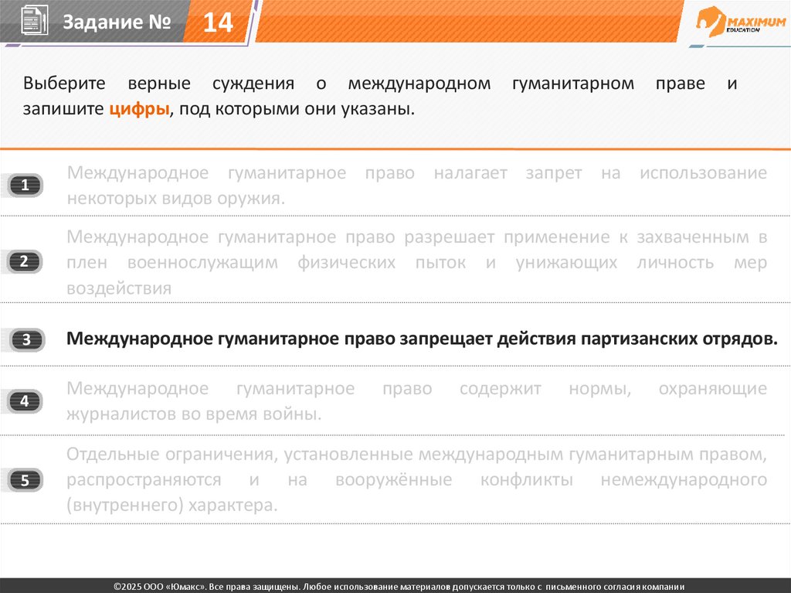This screenshot has height=593, width=791.
Task: Click bold statement about партизанских отрядов
Action: click(x=422, y=339)
